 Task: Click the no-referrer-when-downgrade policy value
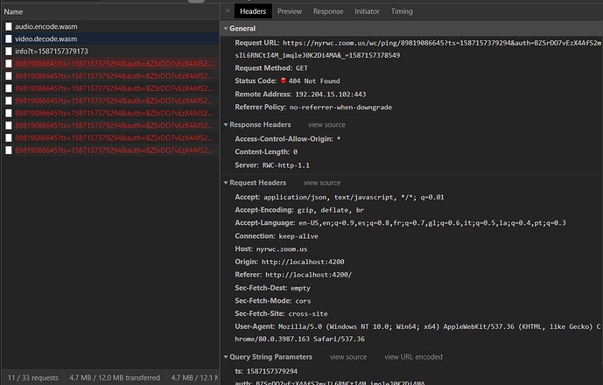pyautogui.click(x=340, y=108)
